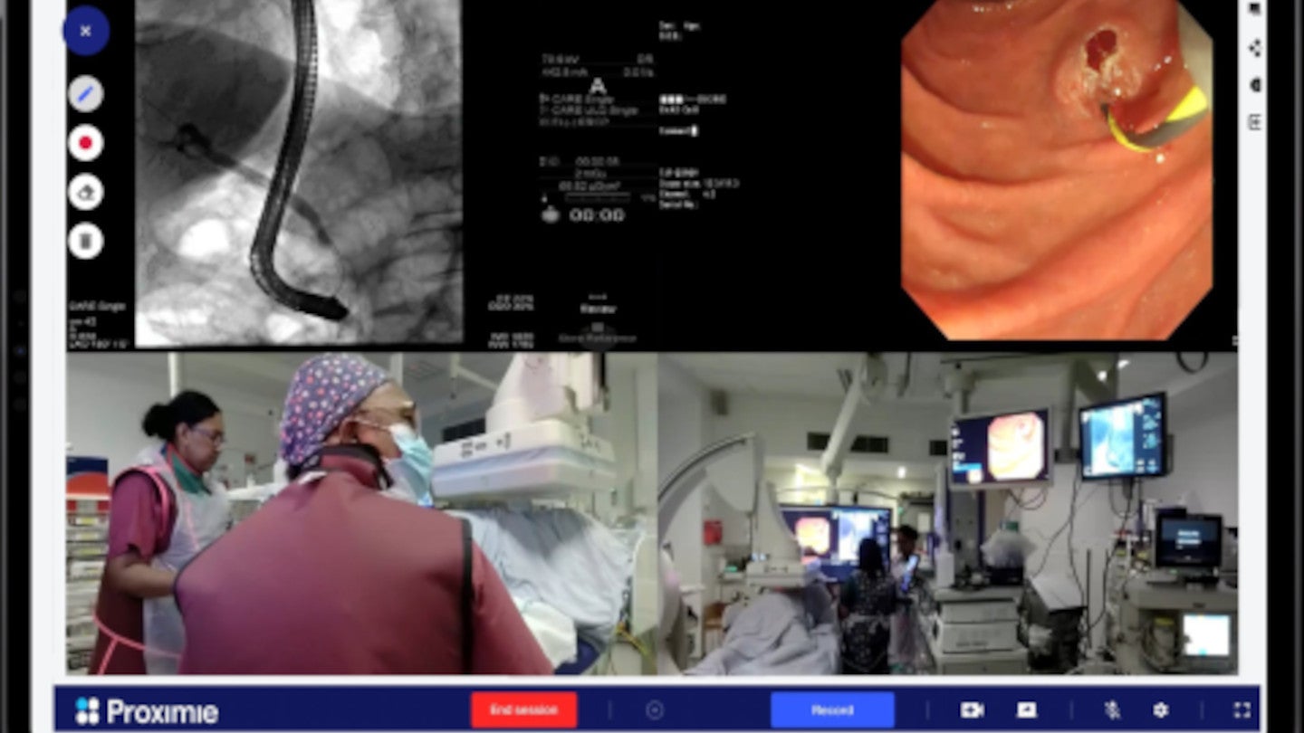Open the session layout panel icon

tap(1254, 120)
